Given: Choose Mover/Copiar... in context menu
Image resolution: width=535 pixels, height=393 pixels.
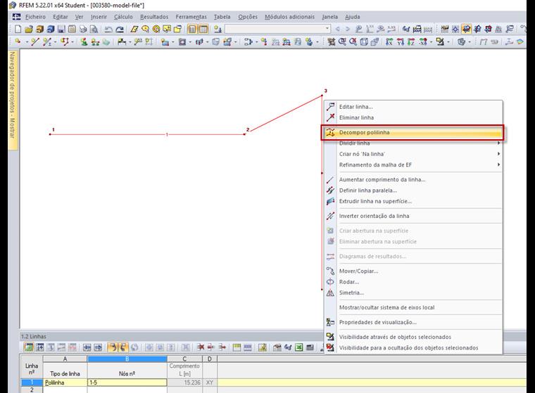Looking at the screenshot, I should pyautogui.click(x=413, y=271).
